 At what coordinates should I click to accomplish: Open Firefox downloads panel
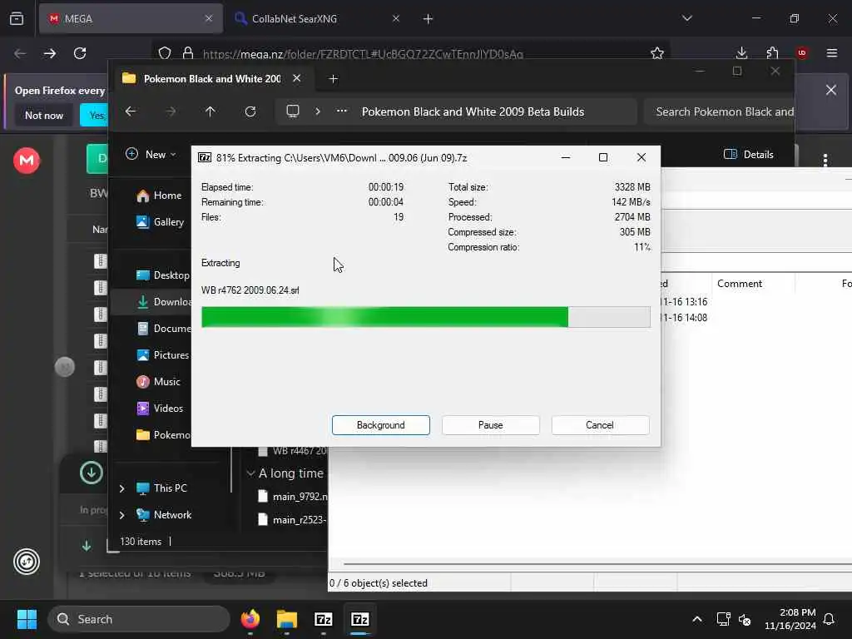point(741,52)
